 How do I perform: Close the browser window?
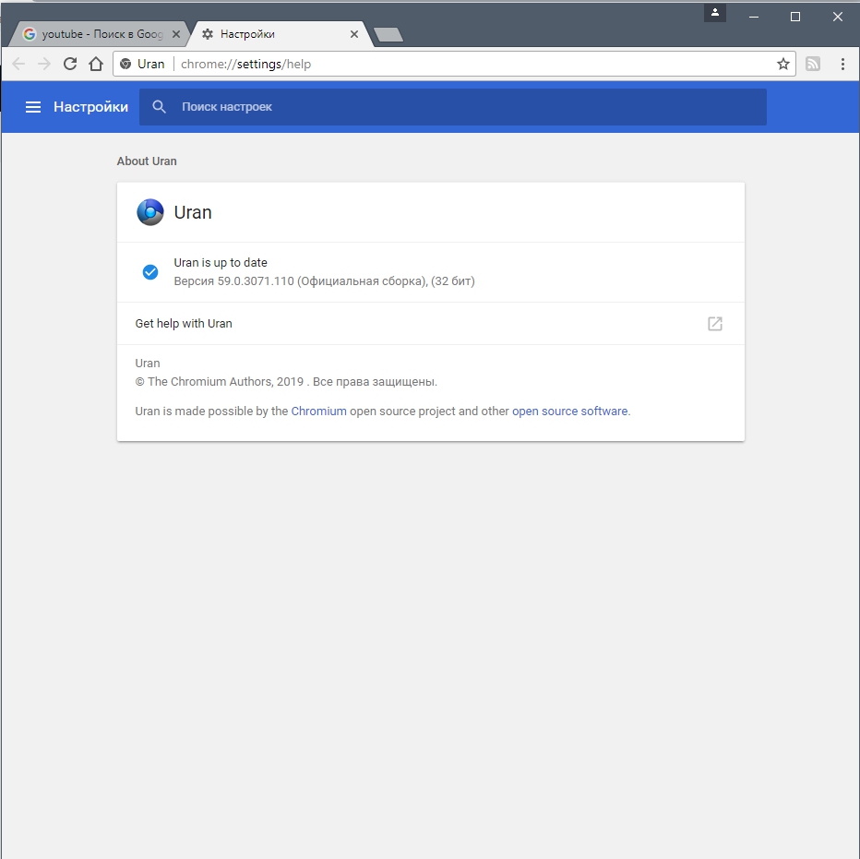click(x=838, y=17)
